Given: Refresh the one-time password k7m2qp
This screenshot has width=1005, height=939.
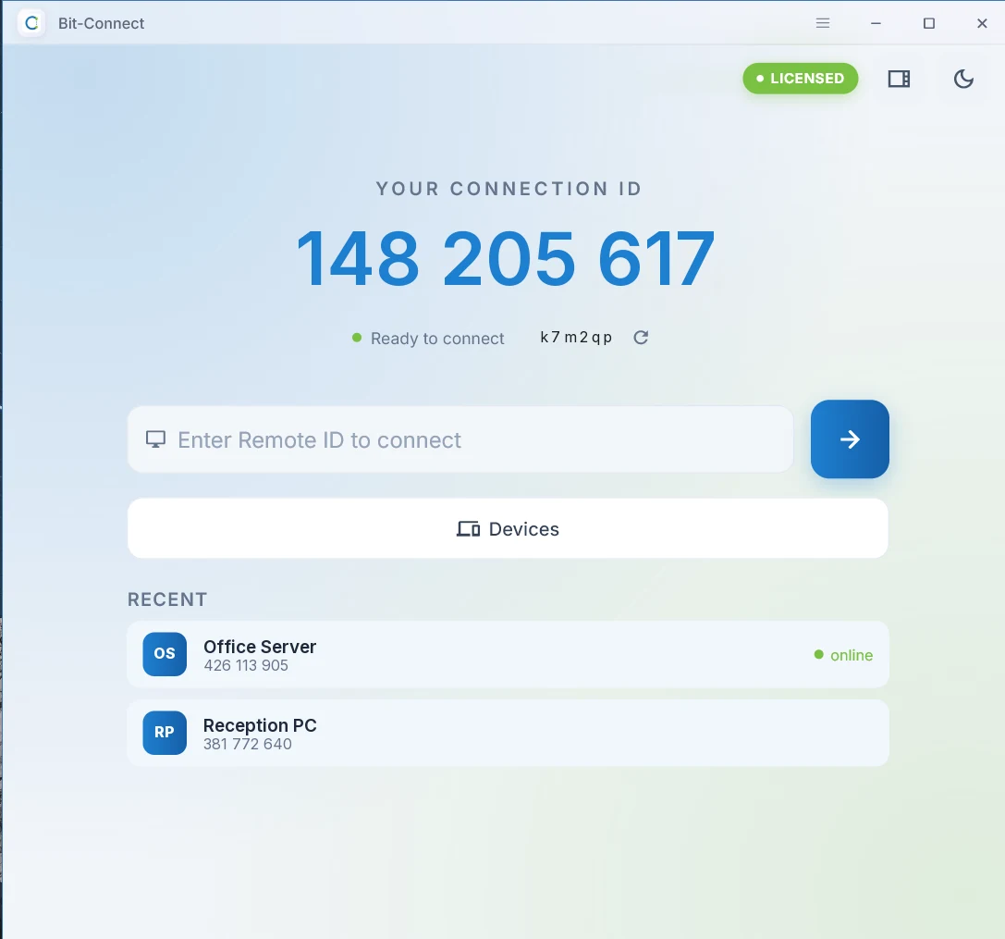Looking at the screenshot, I should [x=641, y=338].
